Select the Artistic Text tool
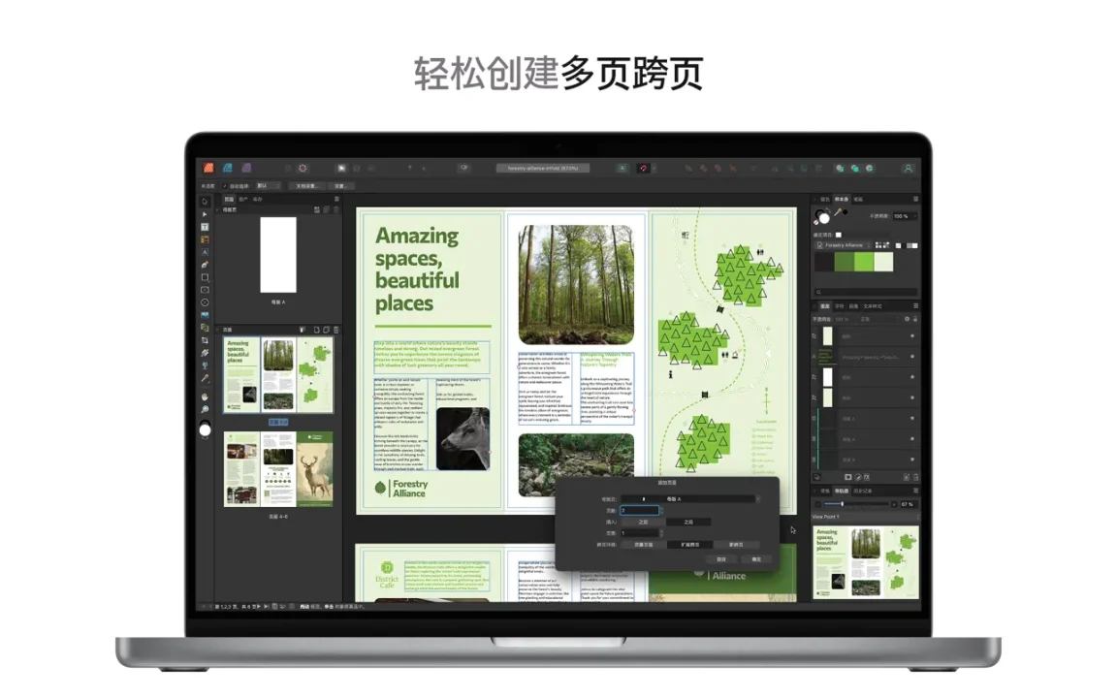 tap(205, 252)
